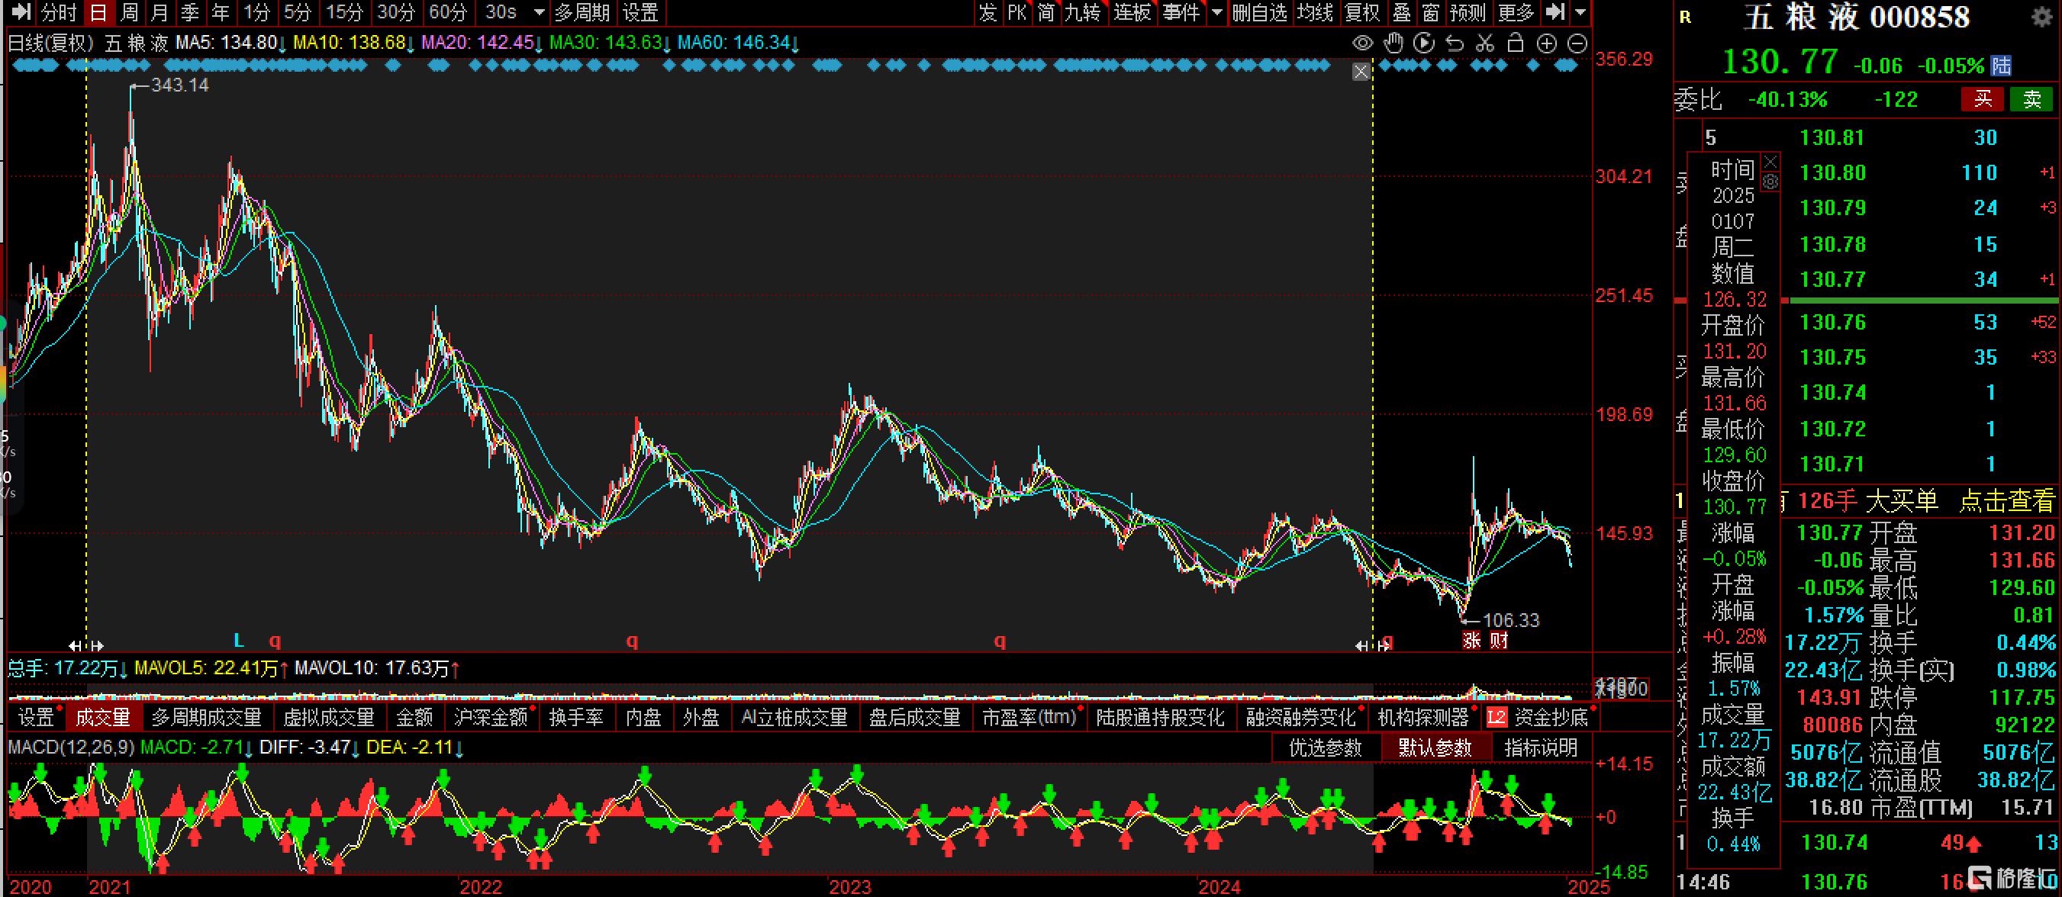
Task: Open 多周期 multi-period view
Action: click(583, 12)
